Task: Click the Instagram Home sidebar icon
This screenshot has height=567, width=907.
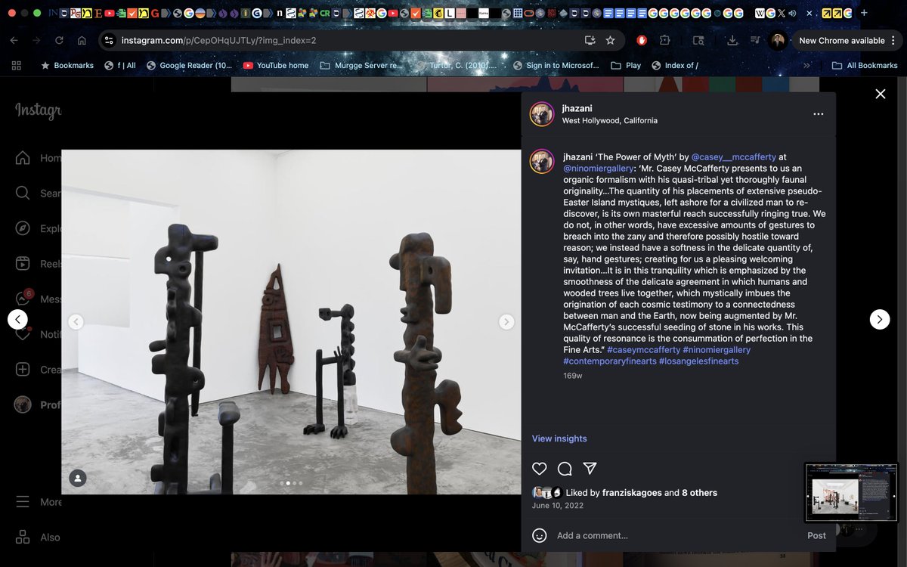Action: click(x=23, y=158)
